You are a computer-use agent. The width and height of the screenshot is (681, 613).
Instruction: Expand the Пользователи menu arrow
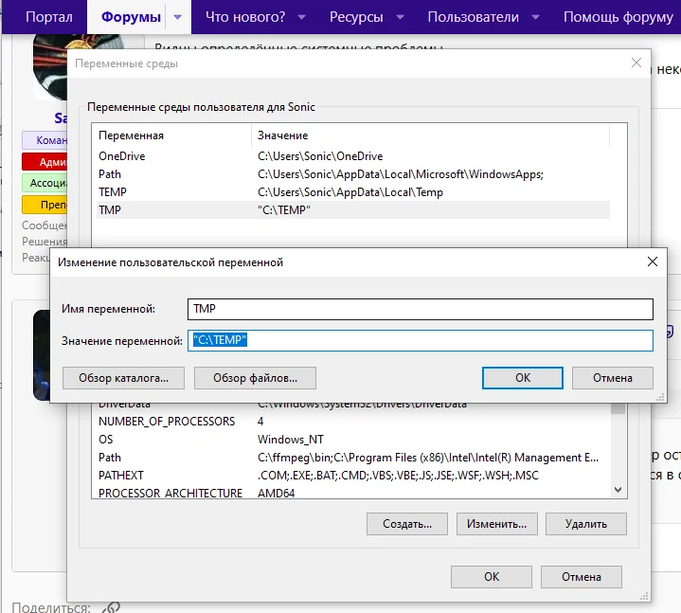pyautogui.click(x=535, y=17)
